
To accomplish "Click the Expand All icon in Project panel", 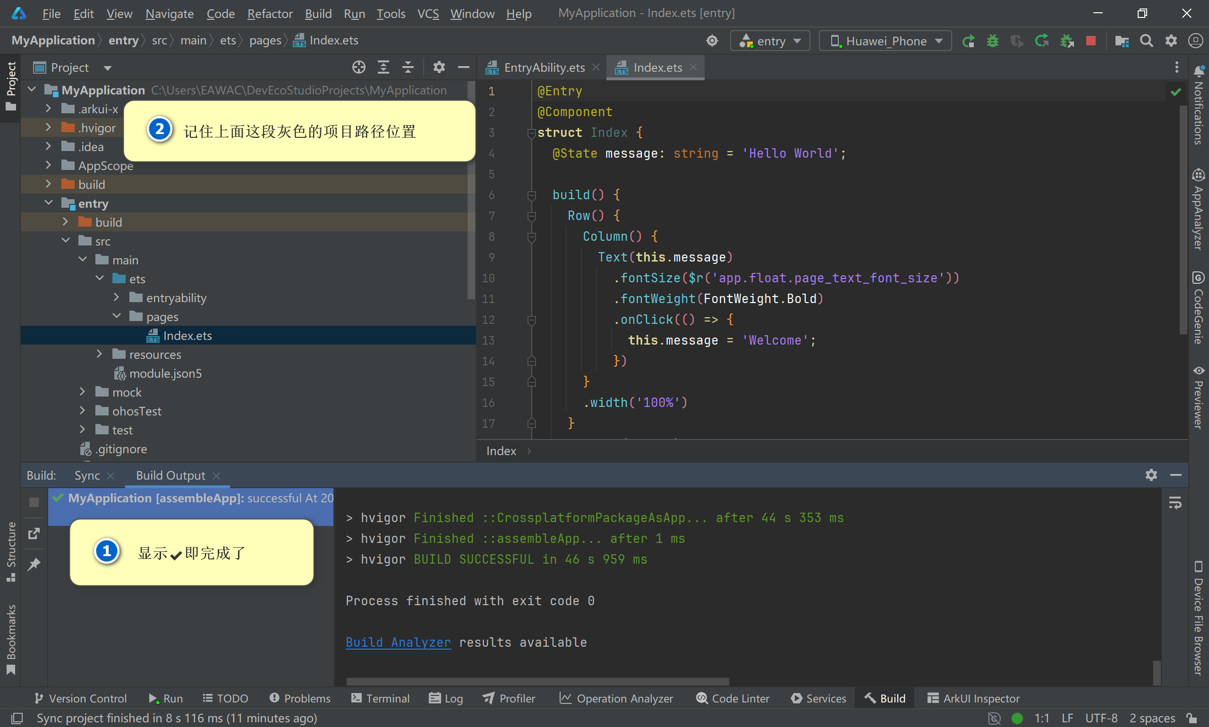I will pos(383,67).
